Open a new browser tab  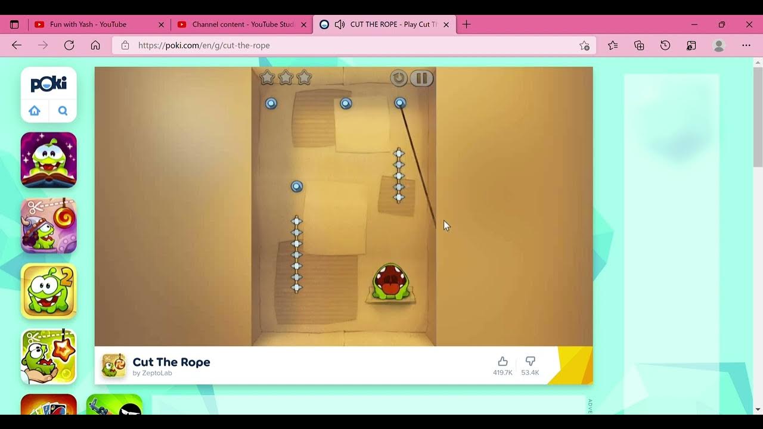467,24
